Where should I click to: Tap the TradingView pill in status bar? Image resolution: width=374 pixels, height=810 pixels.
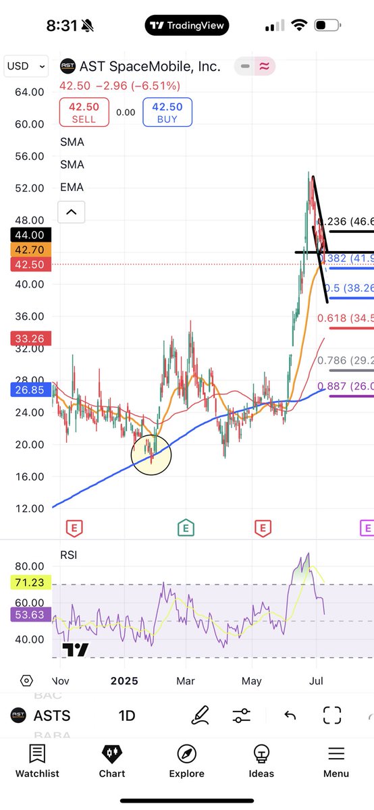click(187, 25)
